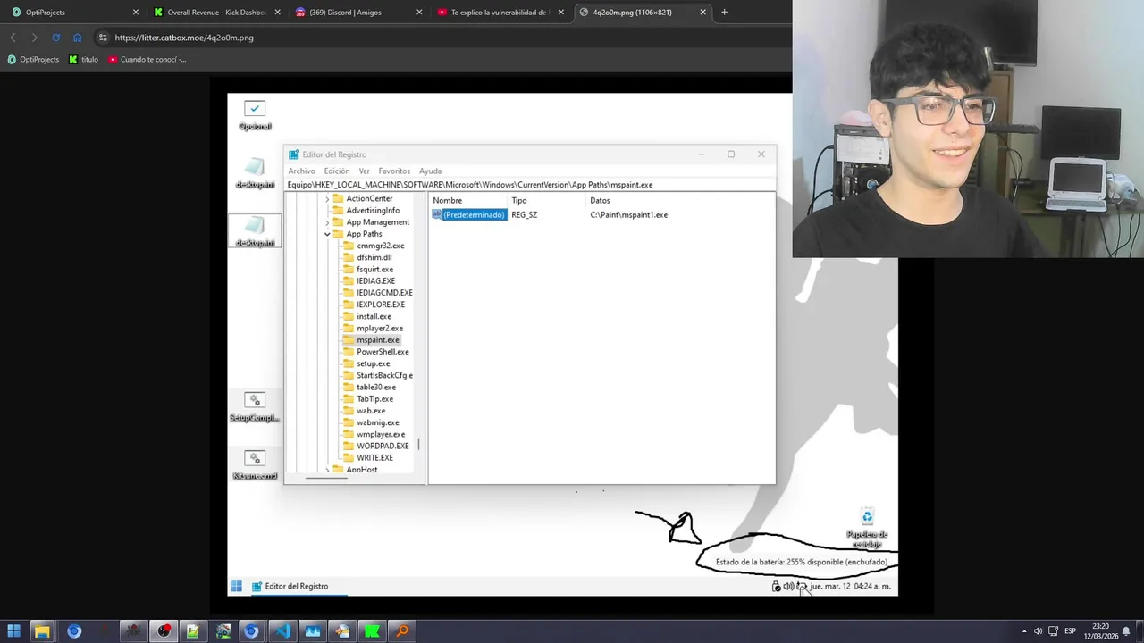The image size is (1144, 643).
Task: Open the Favoritos menu in Registry Editor
Action: point(394,171)
